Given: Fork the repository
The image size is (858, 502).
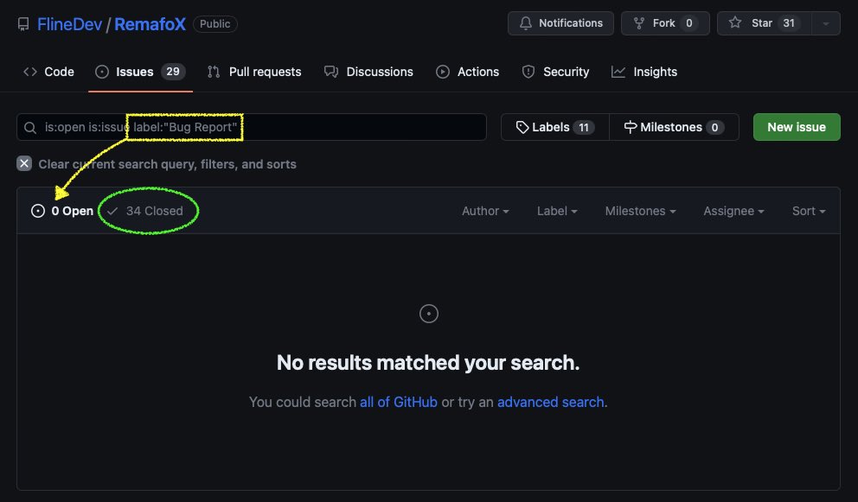Looking at the screenshot, I should click(x=665, y=23).
